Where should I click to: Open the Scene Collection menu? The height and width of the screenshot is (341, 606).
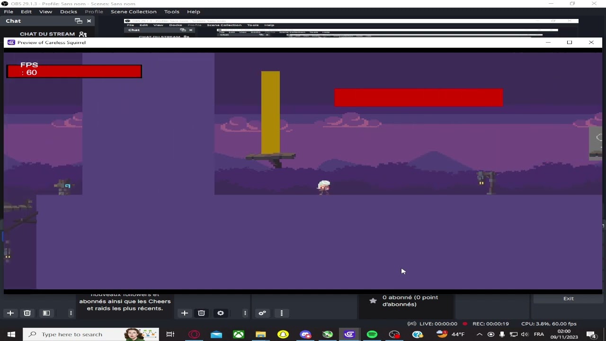(x=134, y=11)
